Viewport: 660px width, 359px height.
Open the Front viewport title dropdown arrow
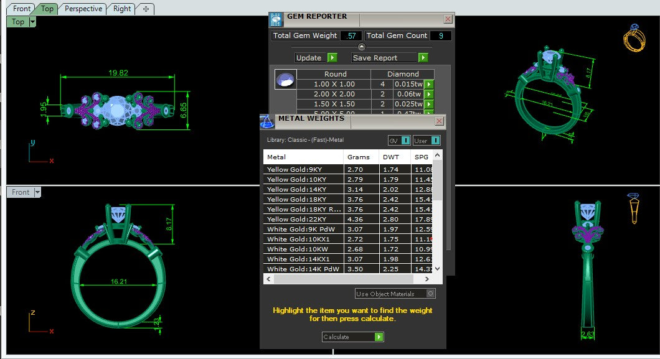coord(37,192)
